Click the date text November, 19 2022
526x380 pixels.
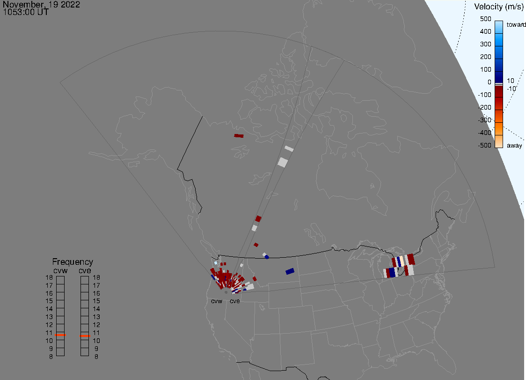(41, 5)
